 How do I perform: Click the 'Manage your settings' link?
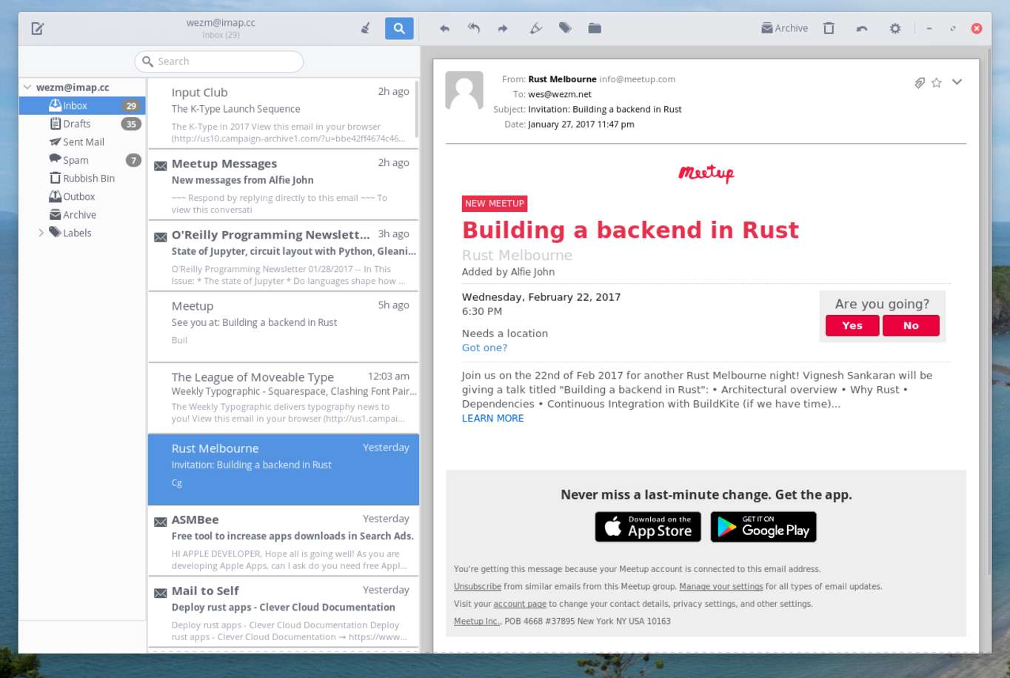click(x=721, y=586)
